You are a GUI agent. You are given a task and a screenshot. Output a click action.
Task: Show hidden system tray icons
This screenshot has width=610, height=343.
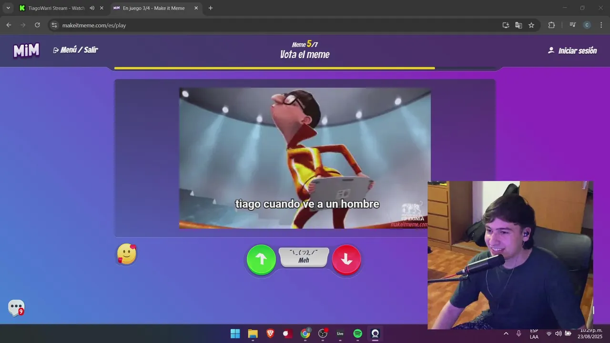(x=506, y=333)
